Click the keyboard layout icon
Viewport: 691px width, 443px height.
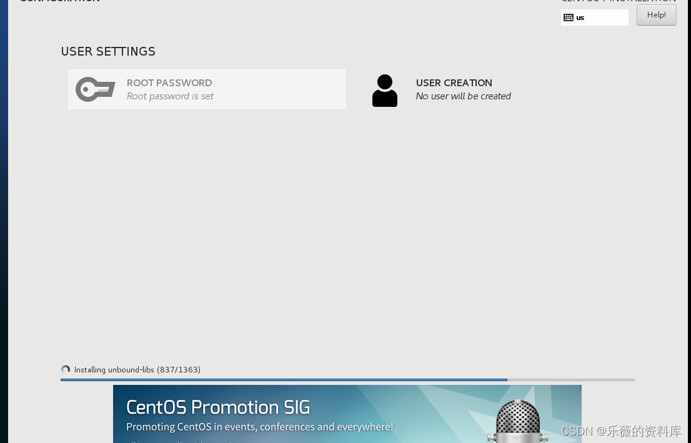click(569, 17)
